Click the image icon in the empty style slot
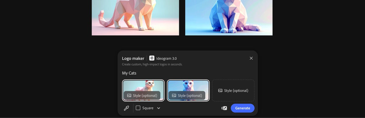This screenshot has width=365, height=118. [220, 91]
